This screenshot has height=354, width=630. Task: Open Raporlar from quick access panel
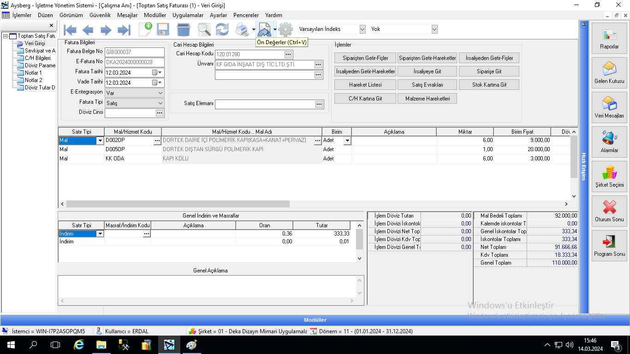609,38
